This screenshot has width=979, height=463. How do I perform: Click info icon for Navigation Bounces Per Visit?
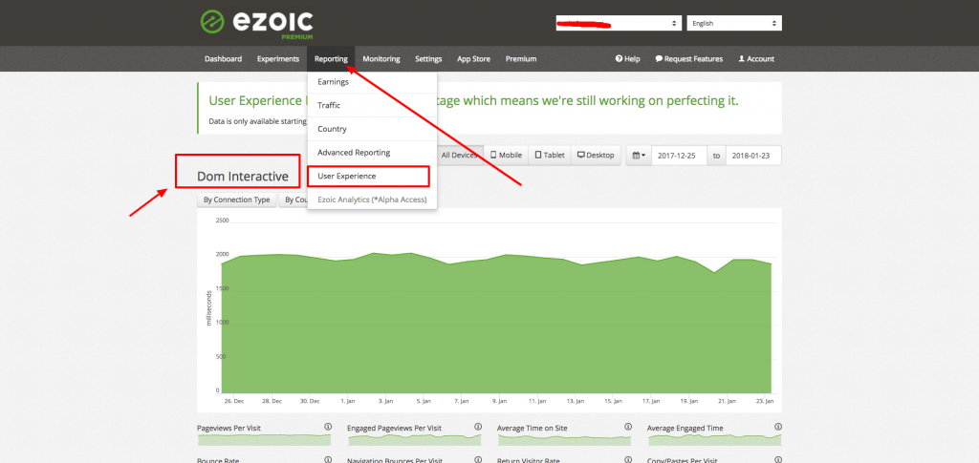click(x=478, y=460)
